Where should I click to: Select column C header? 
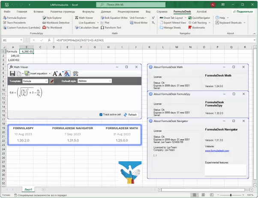tap(40, 47)
